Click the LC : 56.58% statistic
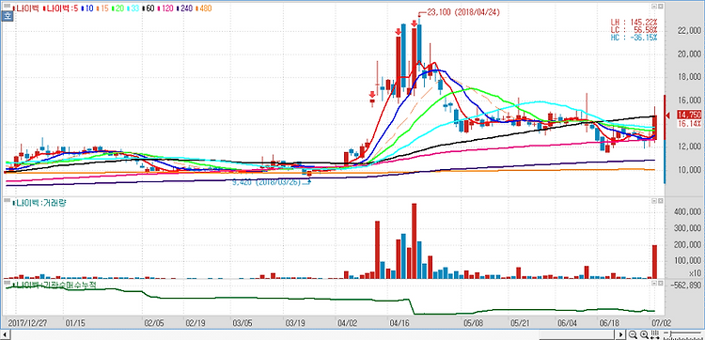705x340 pixels. pos(634,30)
